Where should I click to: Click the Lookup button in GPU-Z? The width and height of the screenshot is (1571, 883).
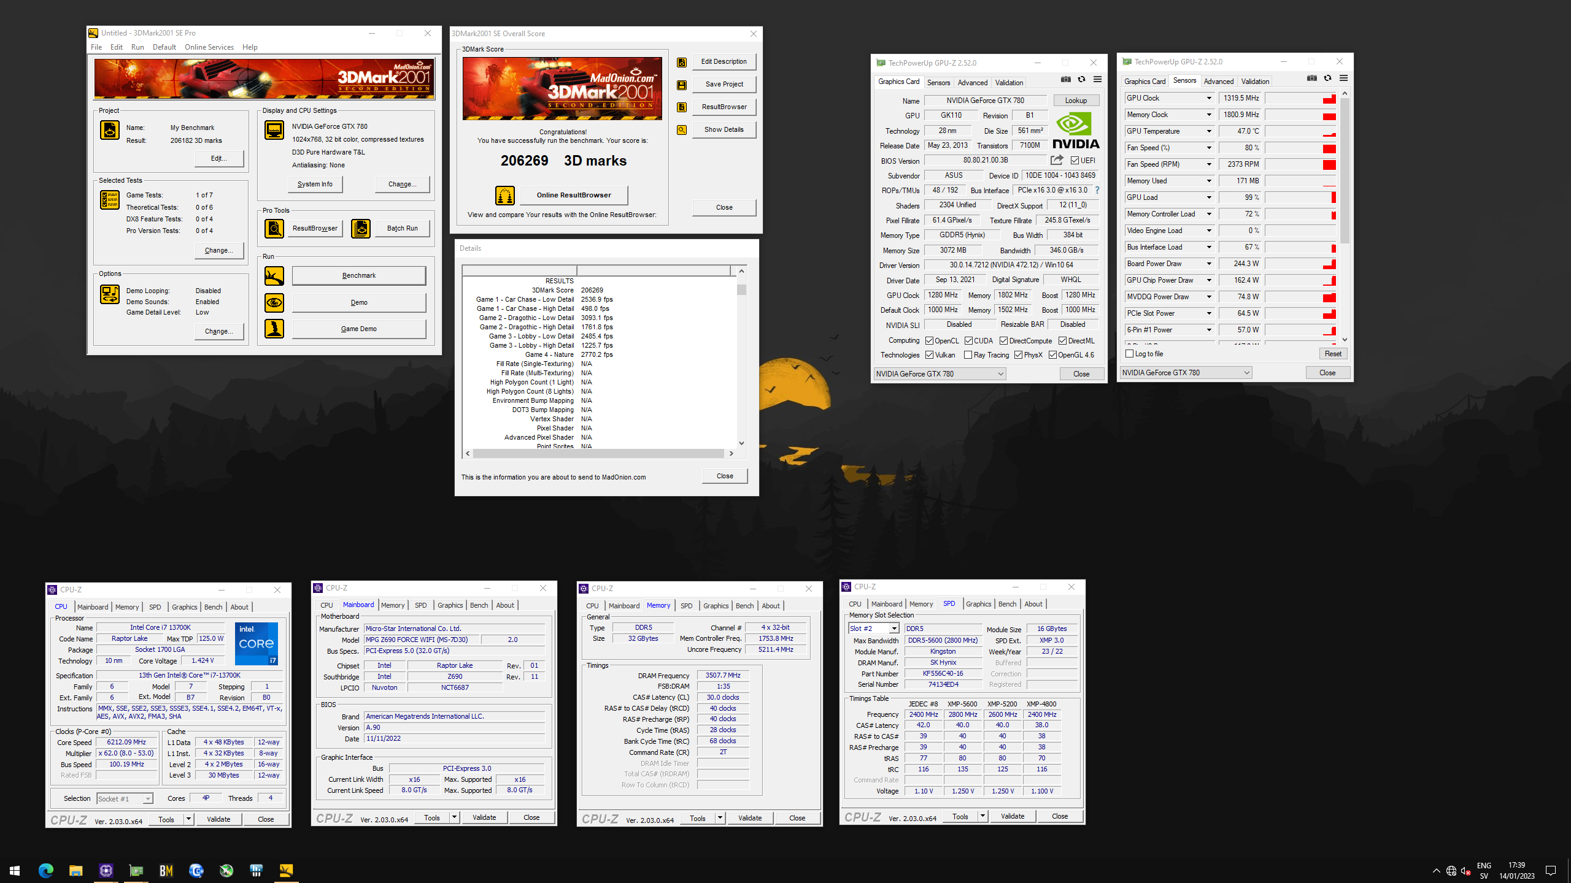[1076, 101]
